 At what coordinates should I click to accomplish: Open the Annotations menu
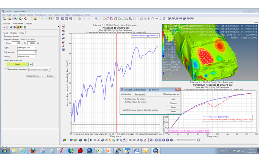click(40, 15)
